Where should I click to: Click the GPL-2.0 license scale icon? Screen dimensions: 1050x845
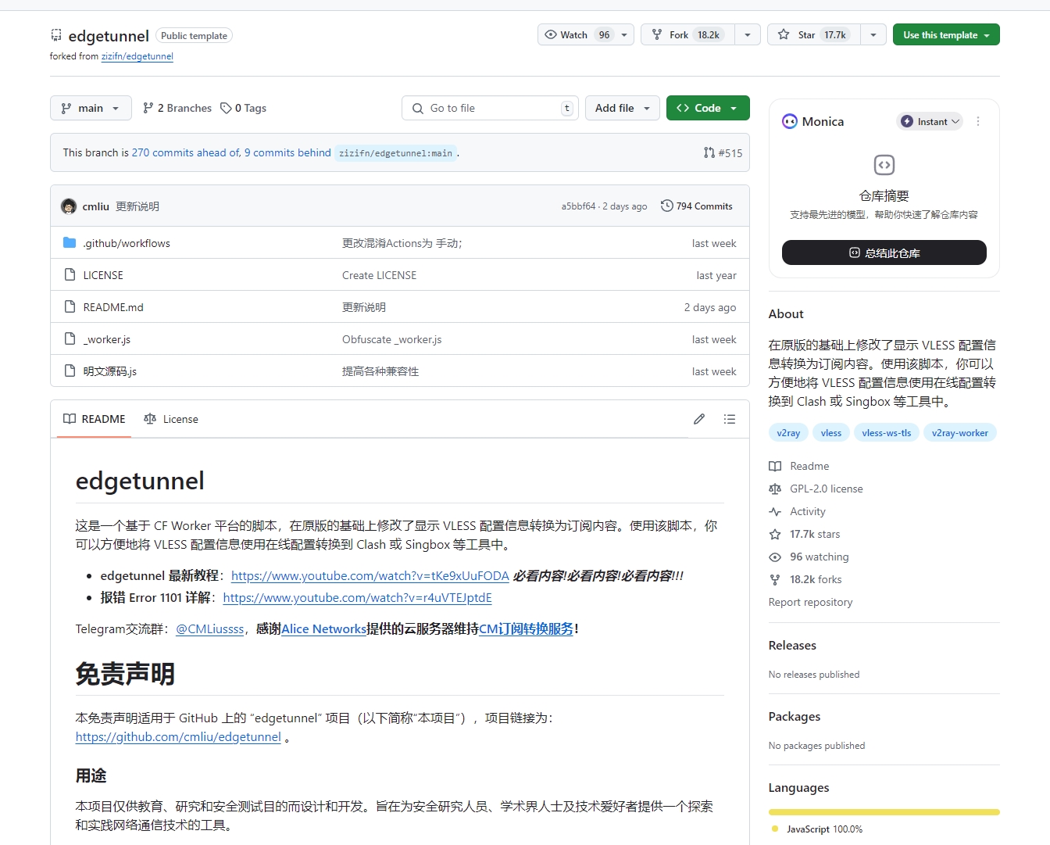pyautogui.click(x=775, y=489)
